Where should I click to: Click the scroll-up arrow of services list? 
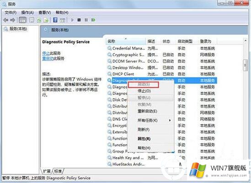click(245, 41)
